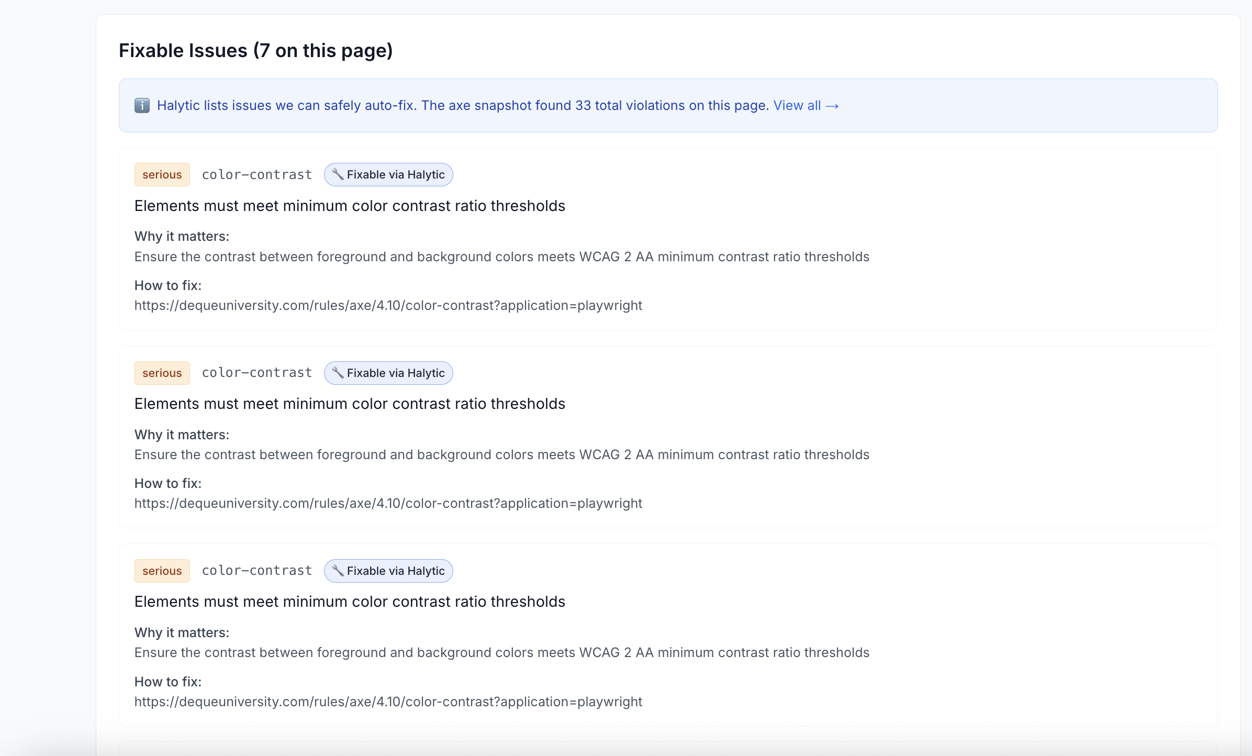1252x756 pixels.
Task: Click the "serious" badge on the third issue
Action: coord(162,571)
